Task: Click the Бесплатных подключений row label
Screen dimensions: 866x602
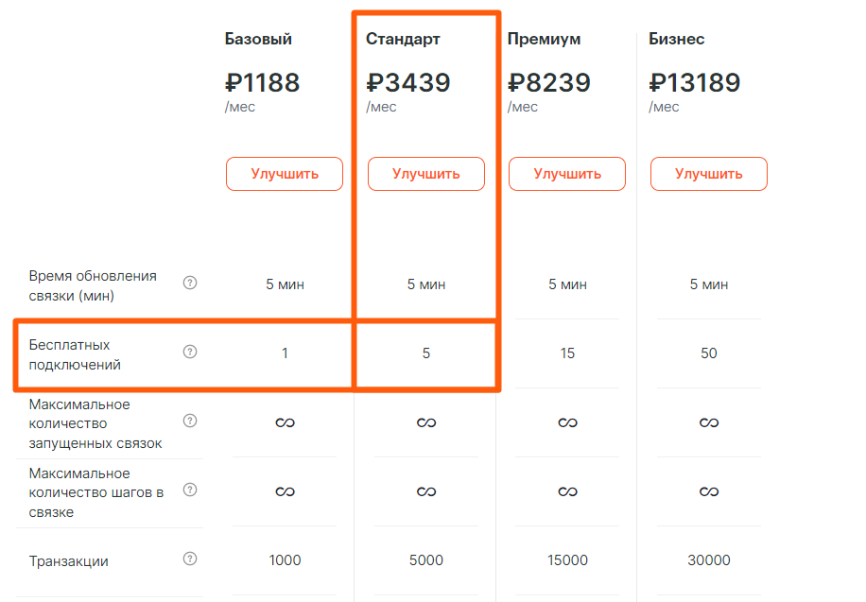Action: pyautogui.click(x=75, y=354)
